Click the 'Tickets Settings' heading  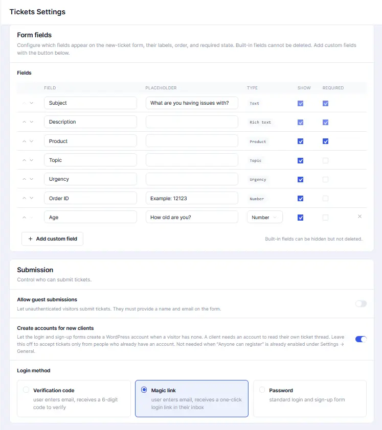coord(37,12)
